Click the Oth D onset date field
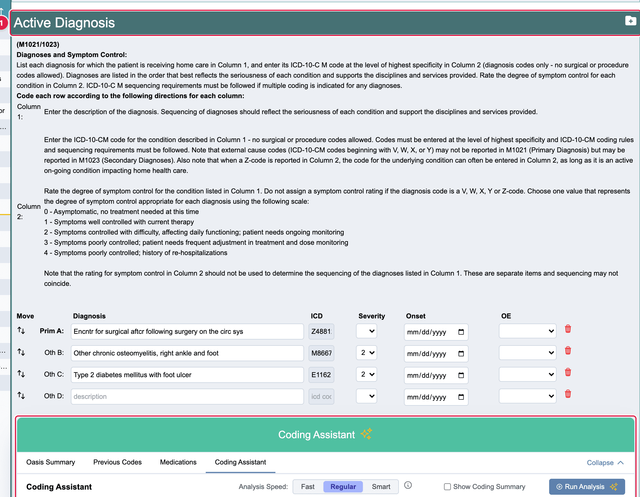This screenshot has width=640, height=497. (x=436, y=397)
